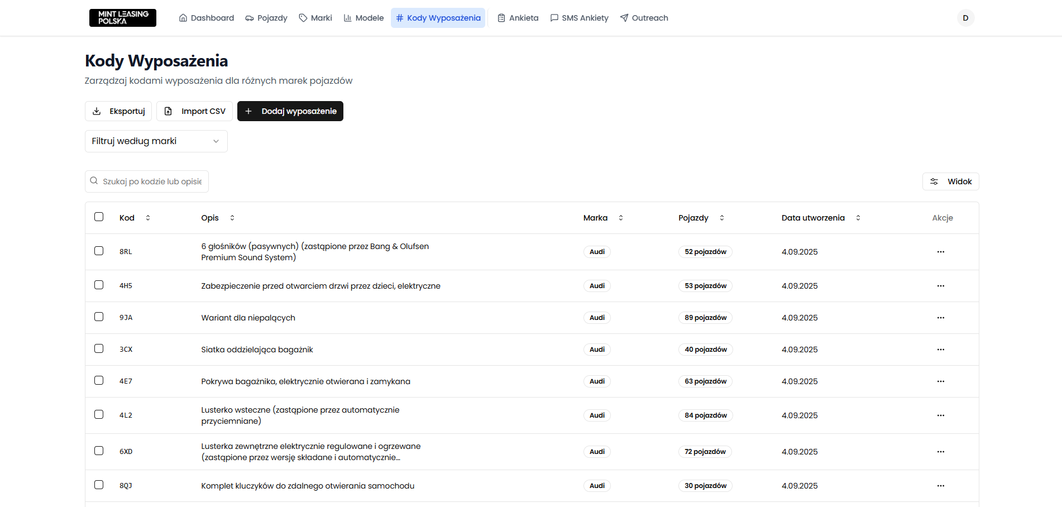Expand the Filtruj według marki dropdown
Screen dimensions: 1062x507
pos(156,141)
